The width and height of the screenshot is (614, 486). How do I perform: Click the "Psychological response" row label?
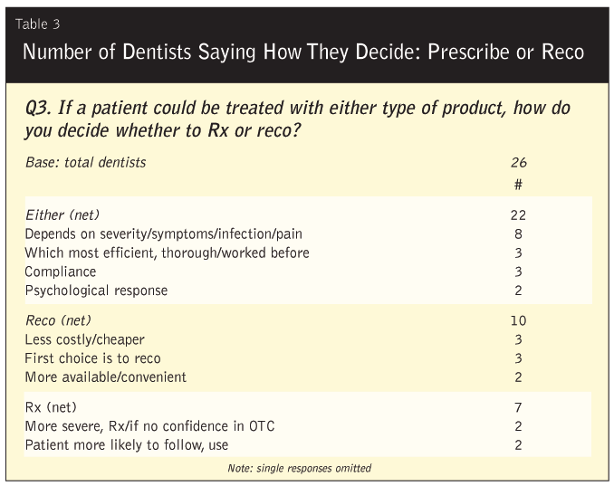(96, 291)
